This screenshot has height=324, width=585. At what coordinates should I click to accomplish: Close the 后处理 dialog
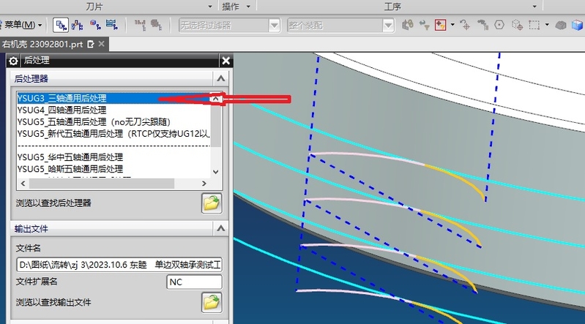coord(226,61)
